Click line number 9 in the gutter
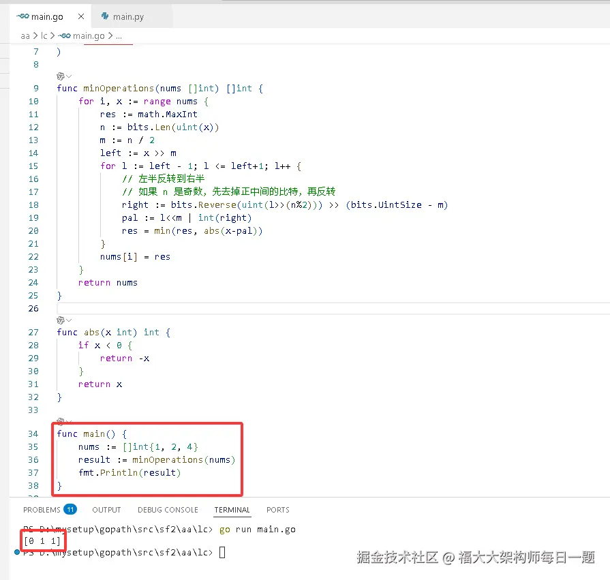This screenshot has height=580, width=610. (x=36, y=89)
